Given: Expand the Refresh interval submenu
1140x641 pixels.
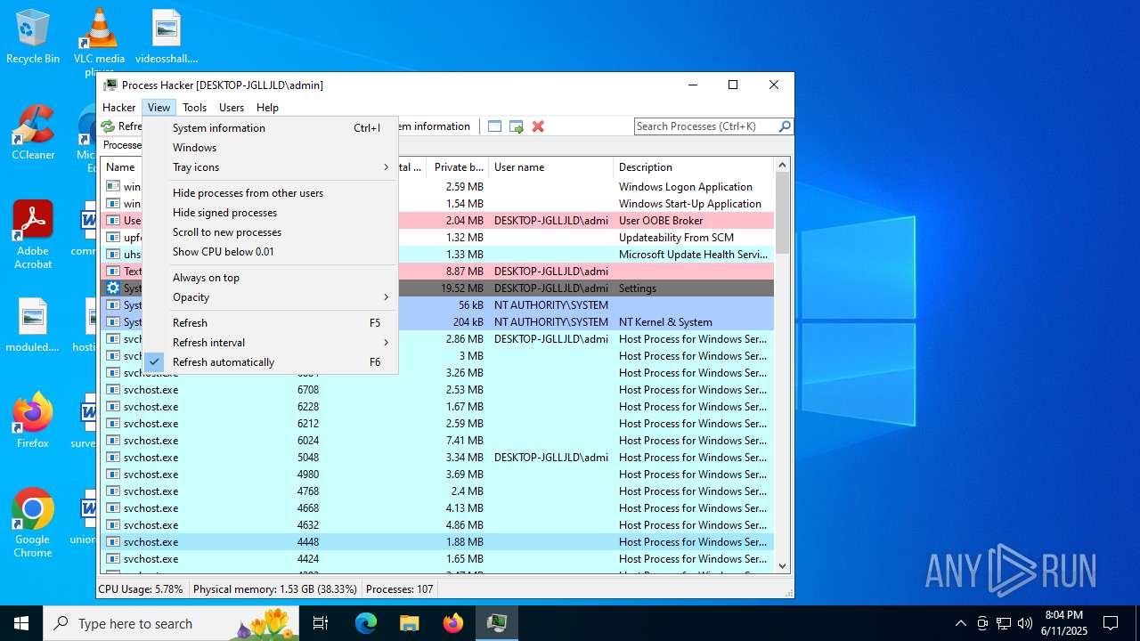Looking at the screenshot, I should point(270,343).
